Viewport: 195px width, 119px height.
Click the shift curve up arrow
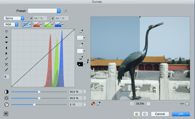(x=6, y=37)
